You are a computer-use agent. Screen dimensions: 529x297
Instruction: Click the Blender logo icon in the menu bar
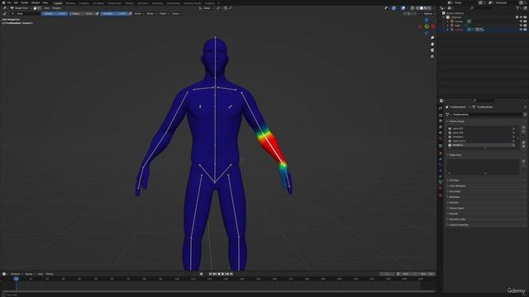tap(3, 2)
